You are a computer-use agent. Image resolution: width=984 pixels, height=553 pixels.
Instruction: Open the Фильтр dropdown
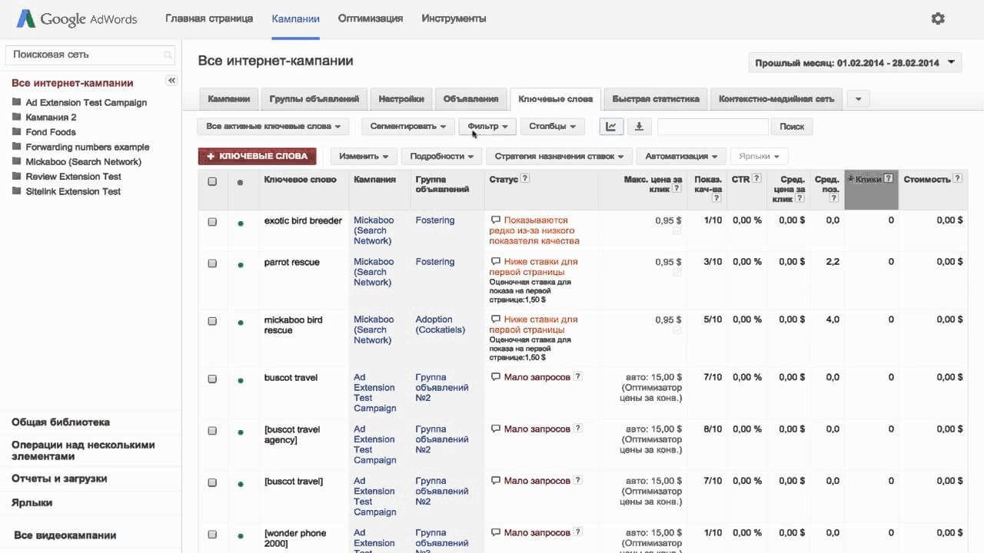coord(487,127)
